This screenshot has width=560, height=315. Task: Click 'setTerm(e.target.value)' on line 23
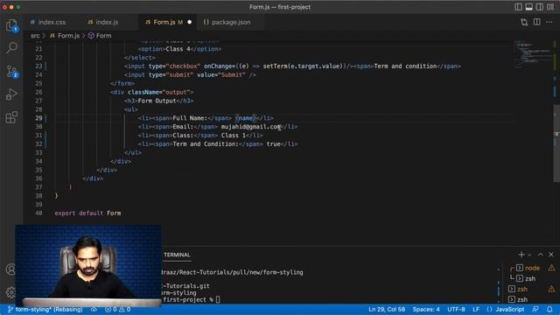click(x=303, y=66)
